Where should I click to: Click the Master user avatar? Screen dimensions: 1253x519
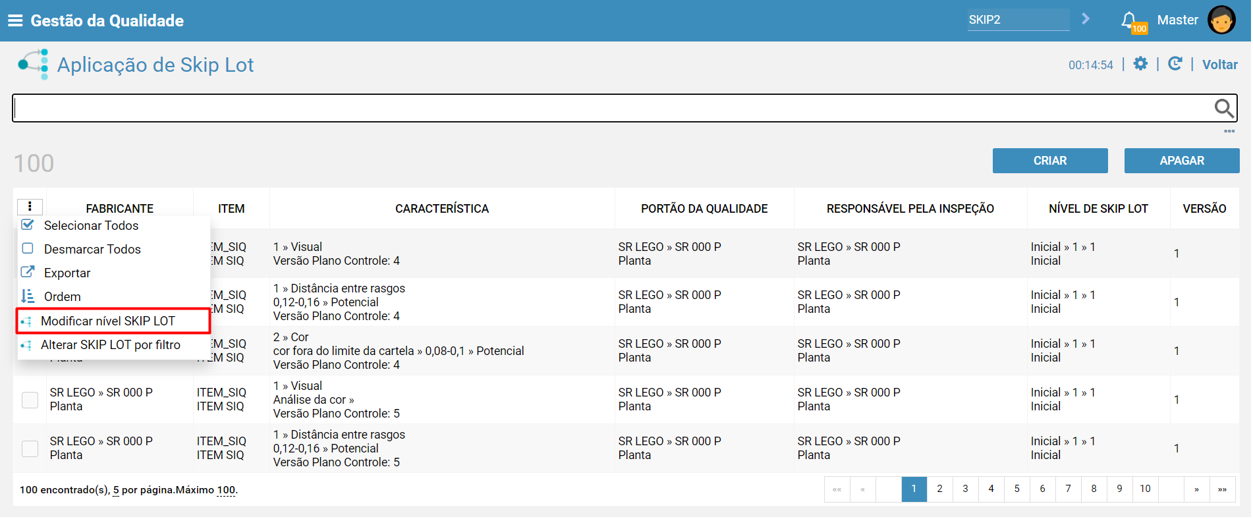pyautogui.click(x=1221, y=20)
